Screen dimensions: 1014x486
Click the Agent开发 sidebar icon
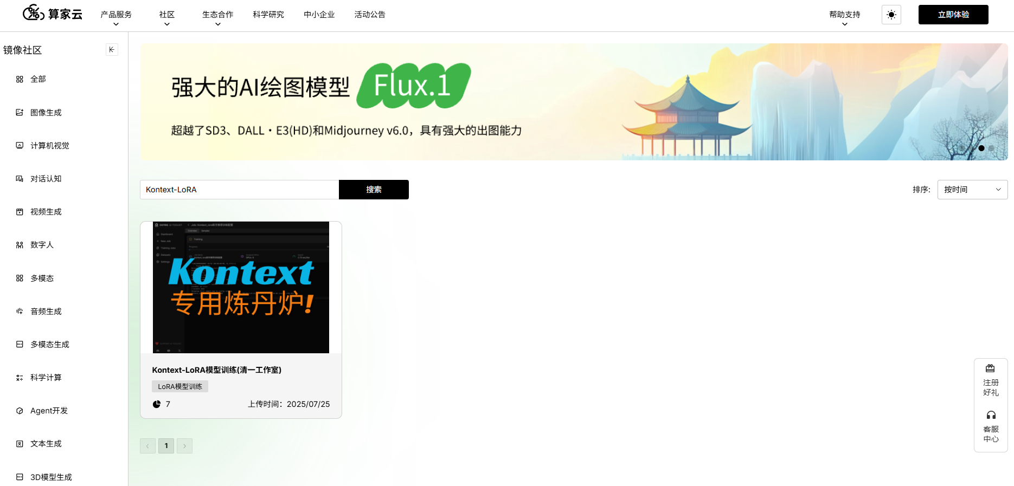pos(20,411)
